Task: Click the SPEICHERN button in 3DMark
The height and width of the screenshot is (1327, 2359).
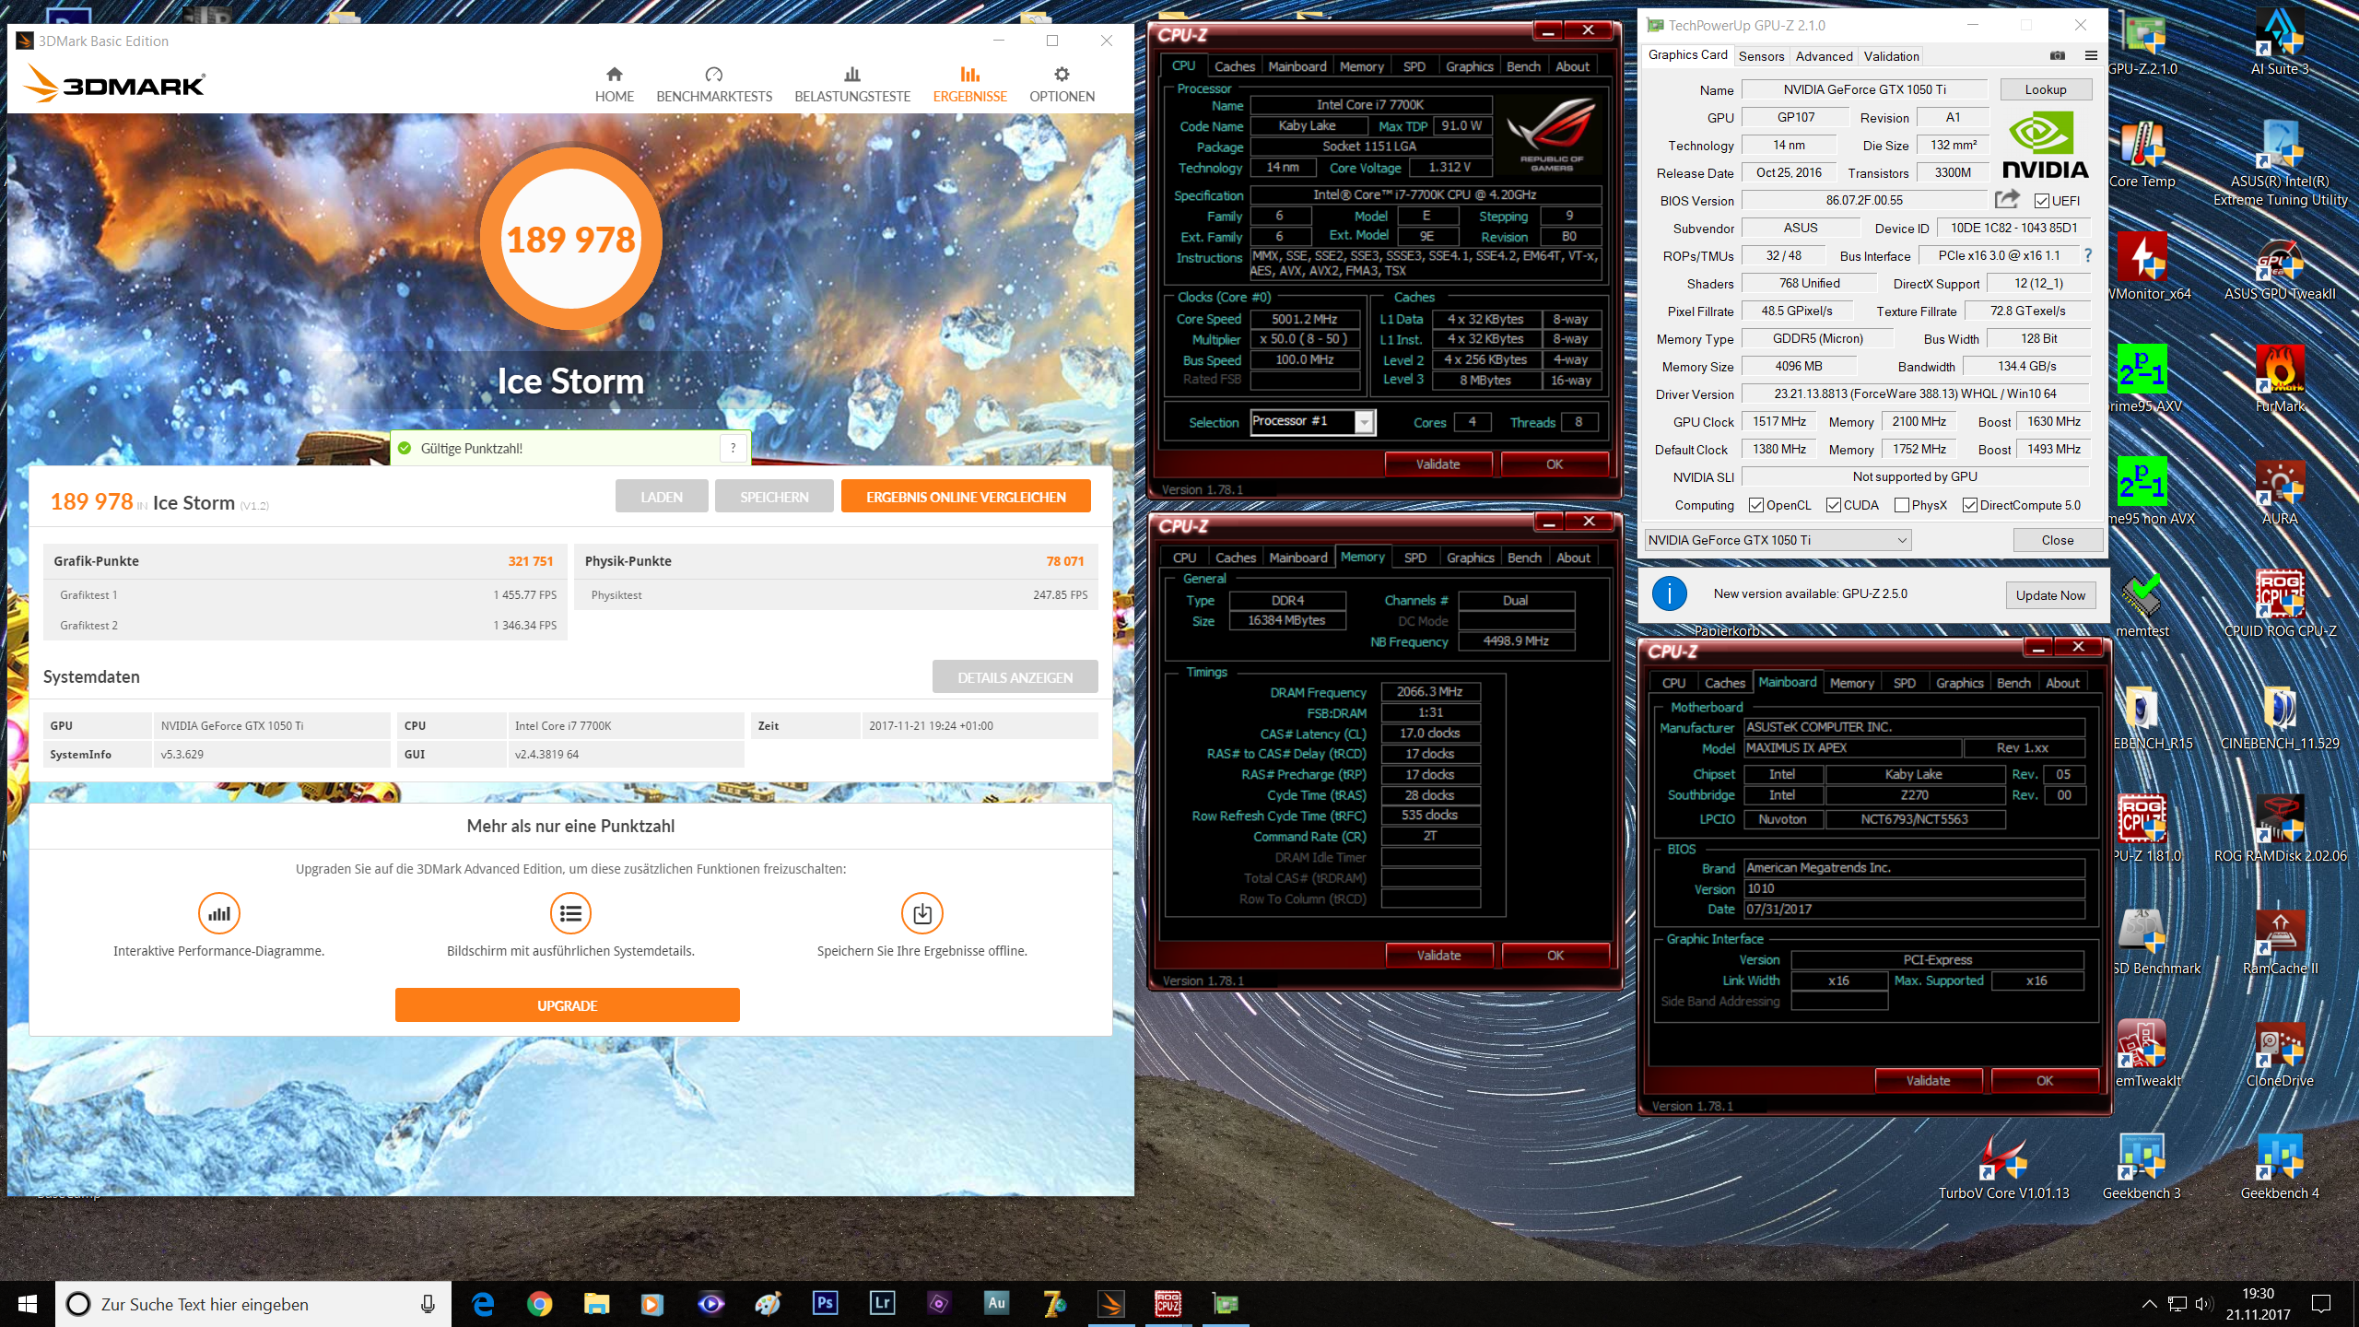Action: [x=774, y=497]
